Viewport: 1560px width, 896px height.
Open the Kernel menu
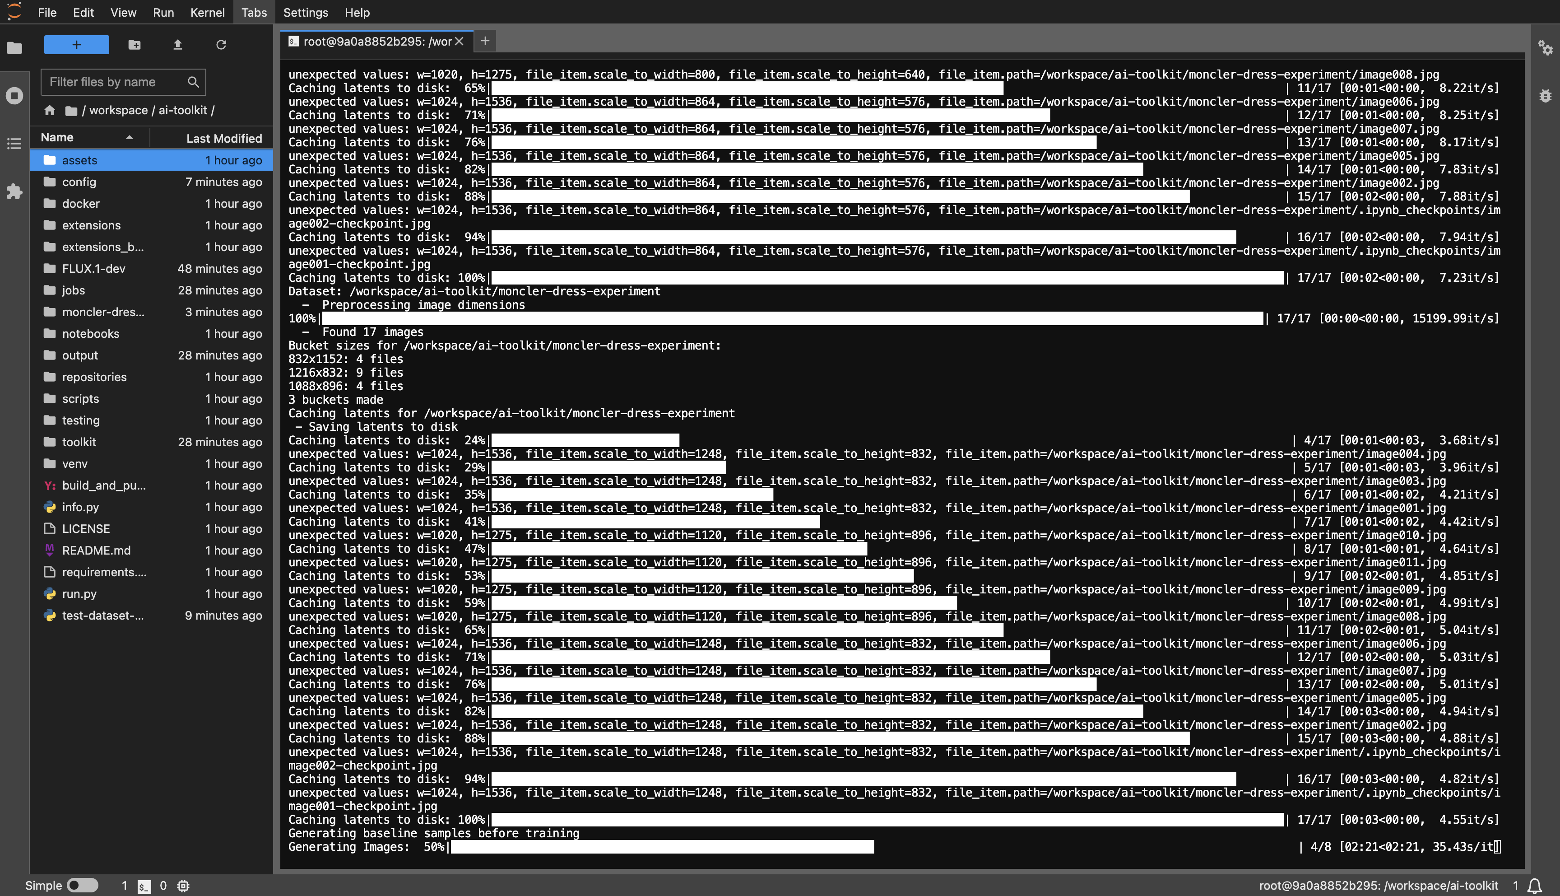point(208,12)
